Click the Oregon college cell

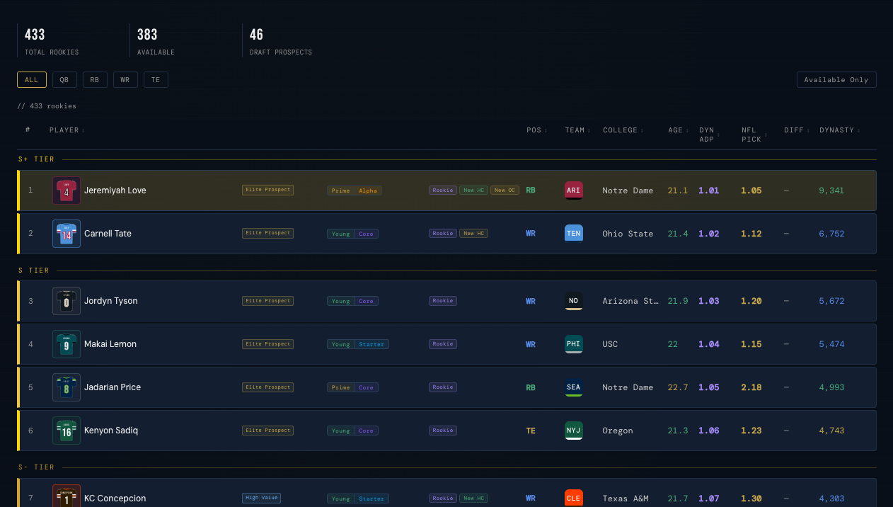(618, 431)
